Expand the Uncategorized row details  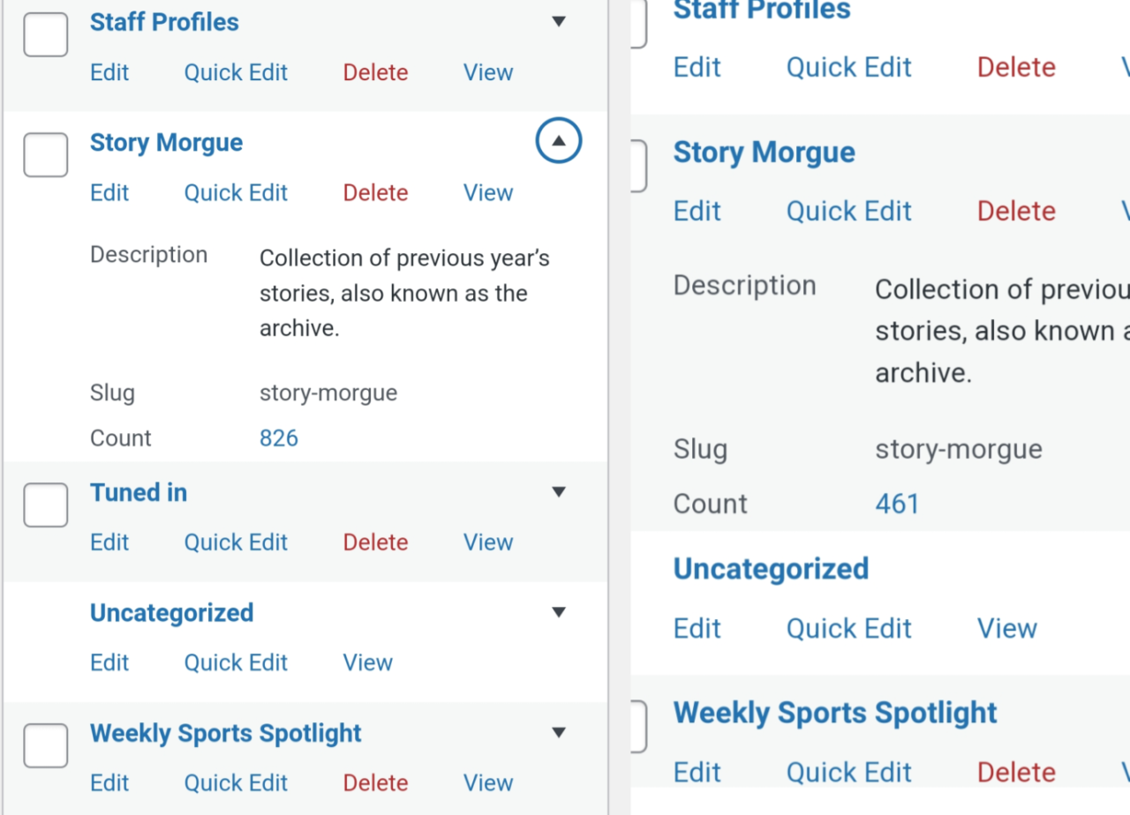coord(558,612)
